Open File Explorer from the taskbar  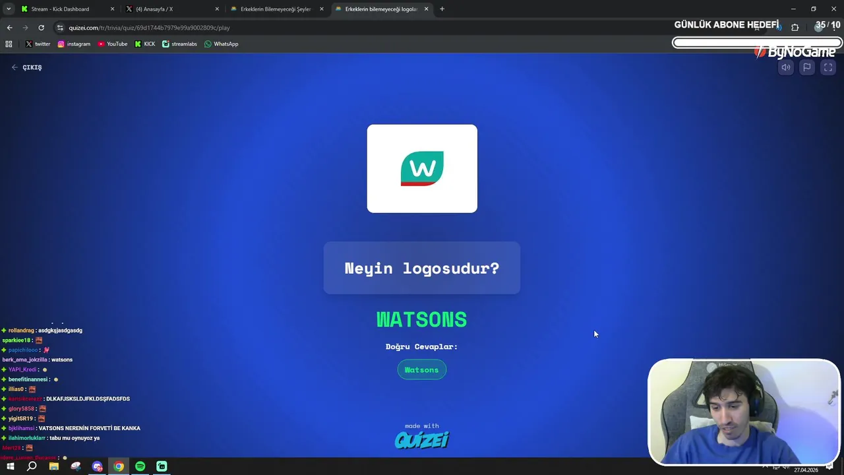[x=54, y=466]
